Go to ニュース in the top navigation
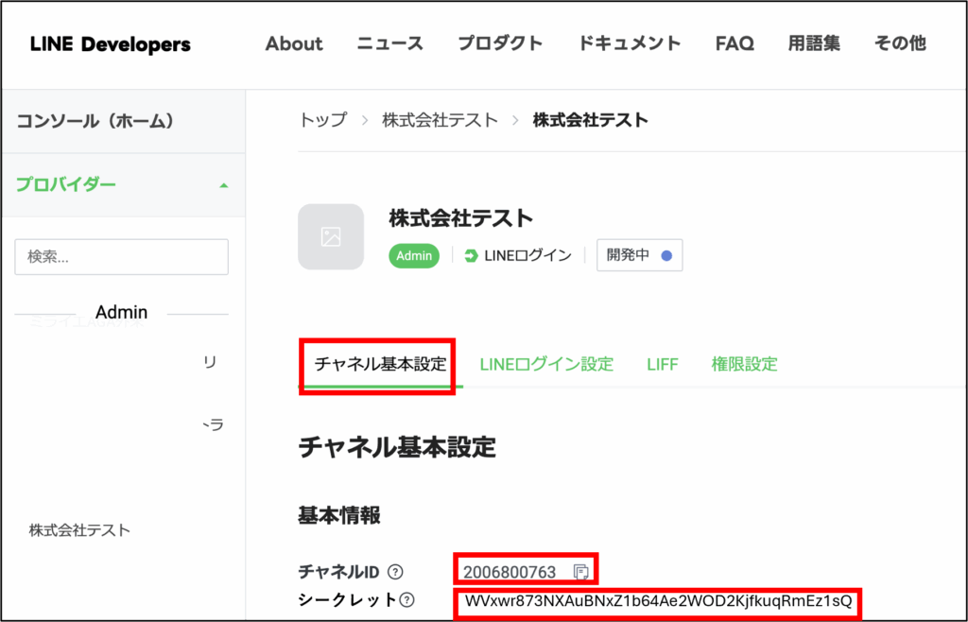 pos(390,43)
